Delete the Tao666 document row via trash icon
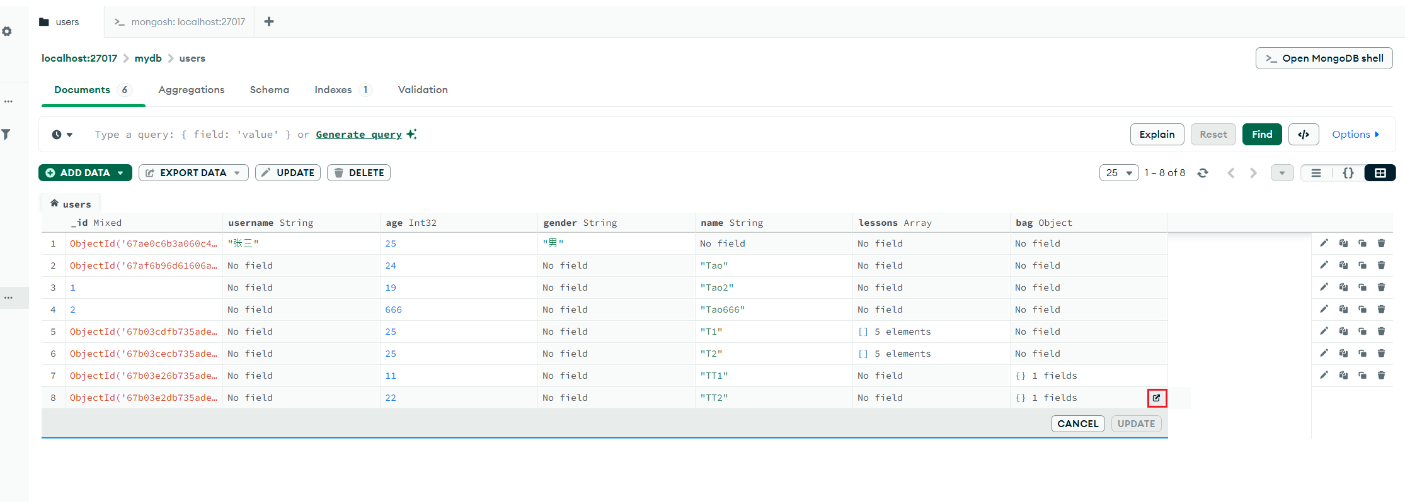Viewport: 1405px width, 502px height. coord(1381,310)
